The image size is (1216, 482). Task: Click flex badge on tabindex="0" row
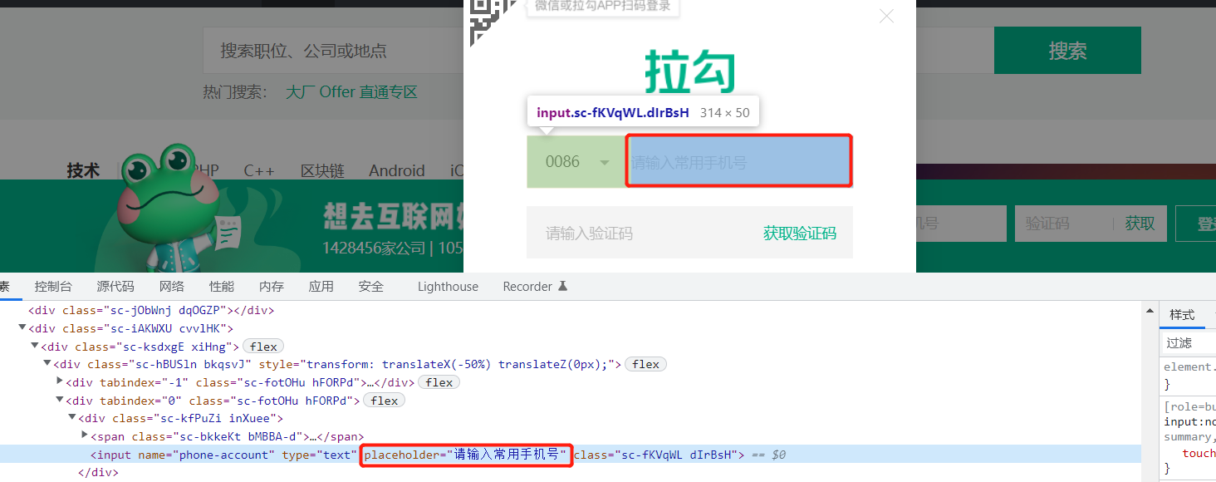pos(384,401)
